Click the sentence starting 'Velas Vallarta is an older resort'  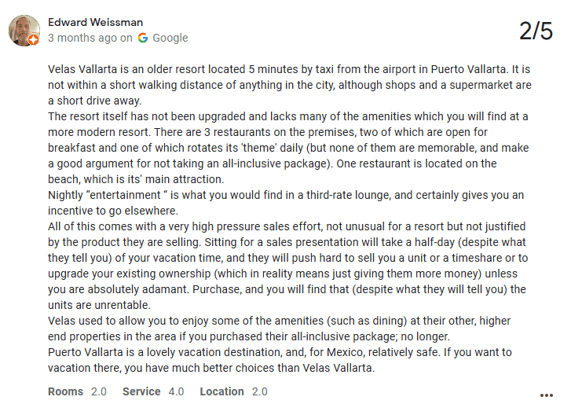[236, 69]
